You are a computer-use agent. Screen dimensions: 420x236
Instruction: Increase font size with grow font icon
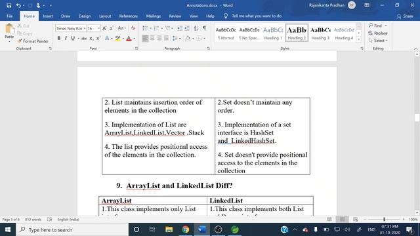point(104,28)
